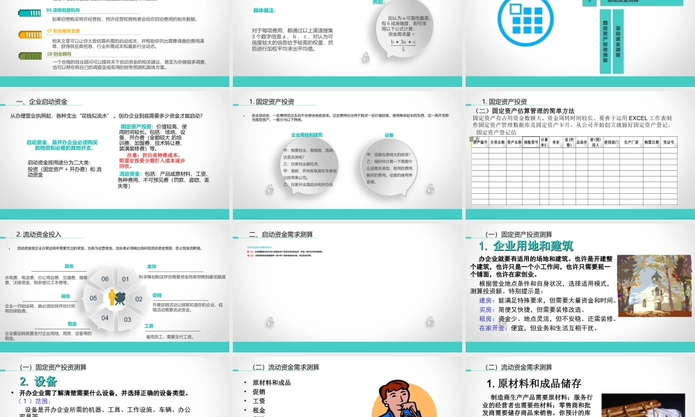Click the teal progress bar under the wheel slide
This screenshot has width=695, height=417.
click(x=117, y=345)
